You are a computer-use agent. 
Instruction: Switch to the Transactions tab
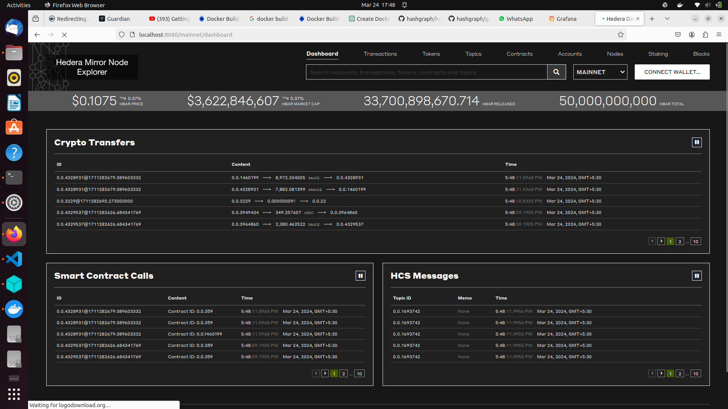[x=380, y=54]
